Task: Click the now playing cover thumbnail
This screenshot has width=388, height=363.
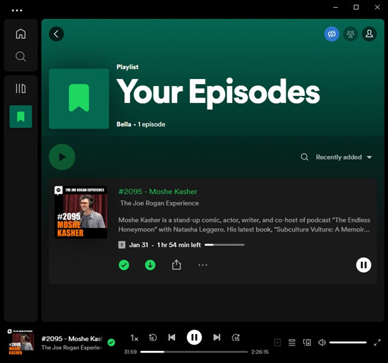Action: coord(20,343)
